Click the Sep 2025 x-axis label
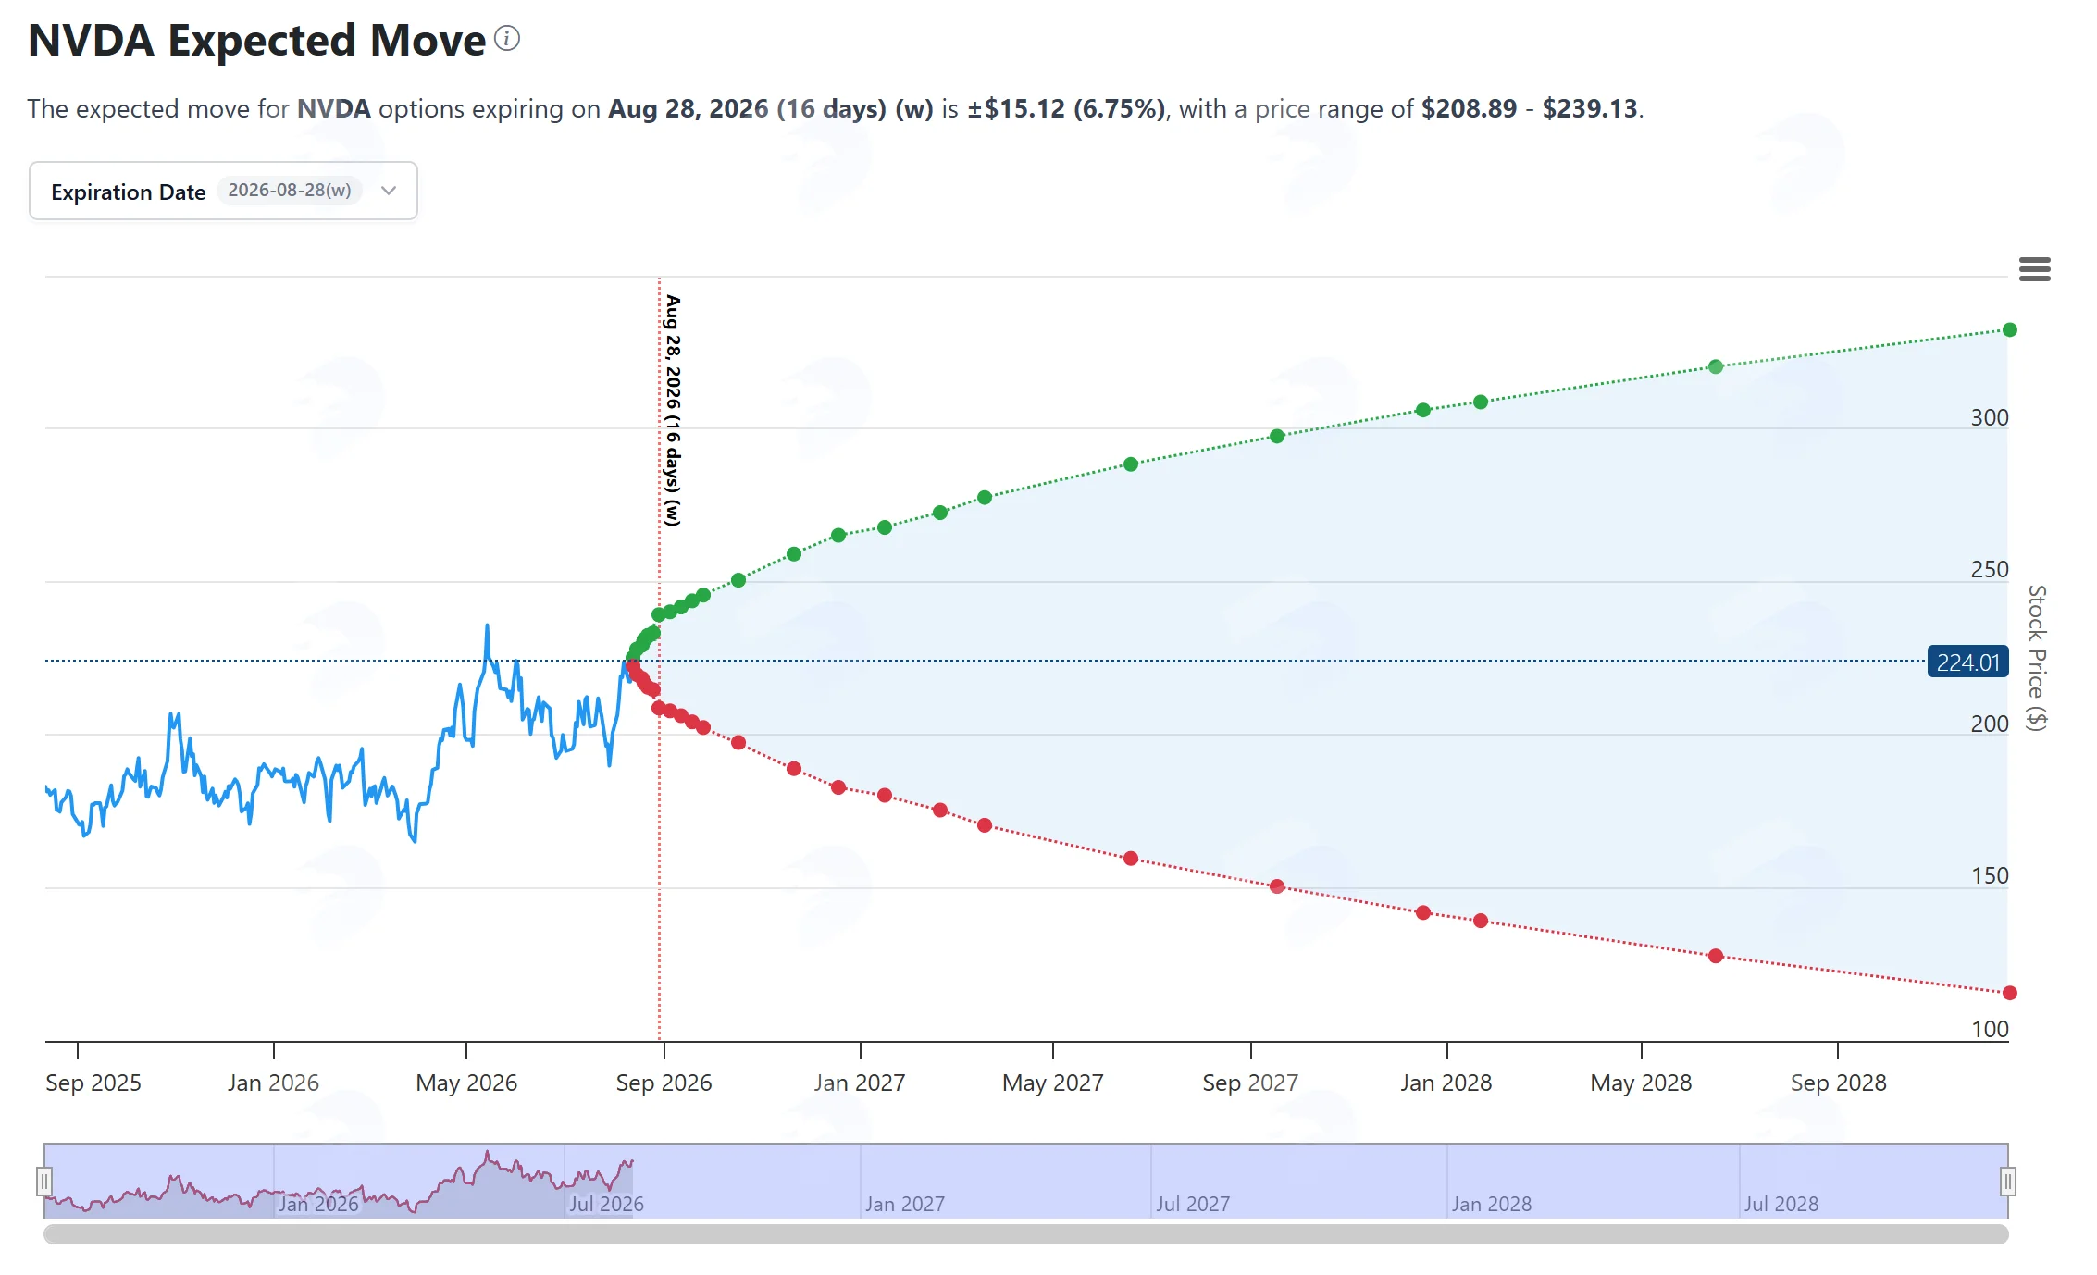2097x1275 pixels. [93, 1083]
